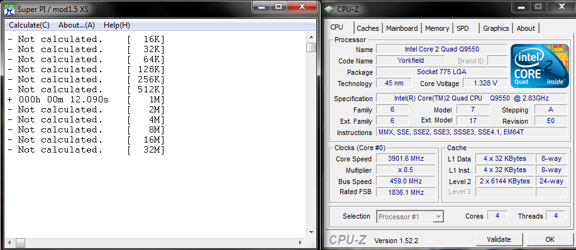
Task: Click the Technology value 45 nm
Action: pos(394,84)
